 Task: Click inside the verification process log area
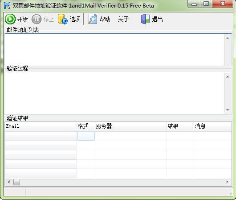tap(114, 93)
